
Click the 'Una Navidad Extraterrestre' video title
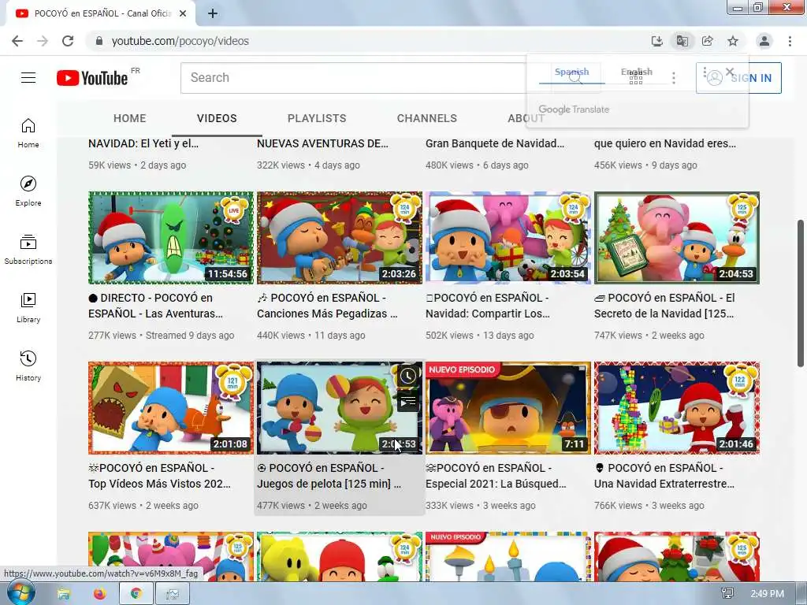tap(664, 476)
